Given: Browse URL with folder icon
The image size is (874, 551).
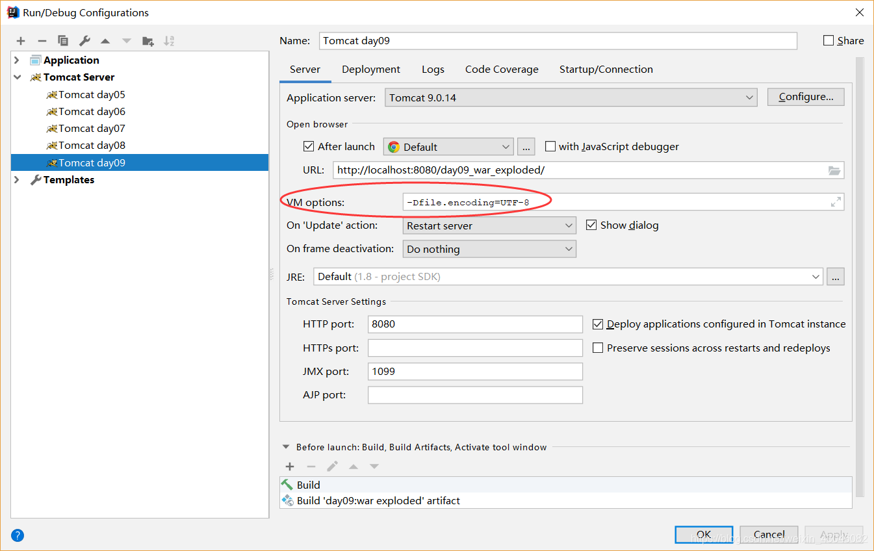Looking at the screenshot, I should click(834, 170).
